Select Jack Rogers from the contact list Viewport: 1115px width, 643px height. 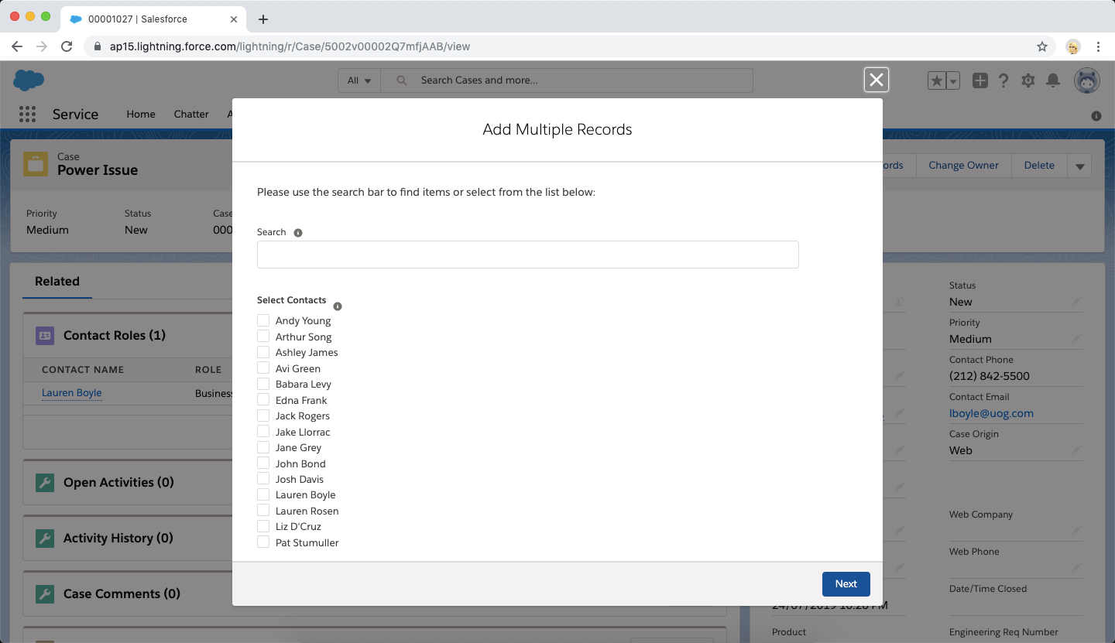[x=263, y=416]
